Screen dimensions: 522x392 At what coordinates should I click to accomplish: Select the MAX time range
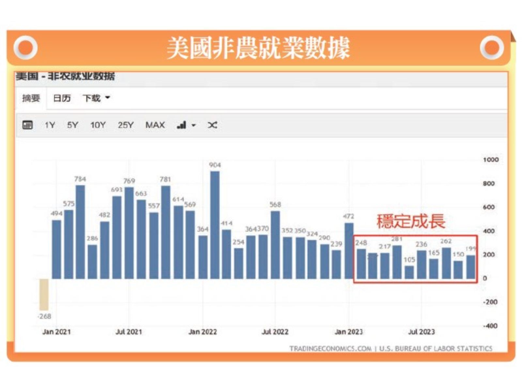click(x=155, y=125)
